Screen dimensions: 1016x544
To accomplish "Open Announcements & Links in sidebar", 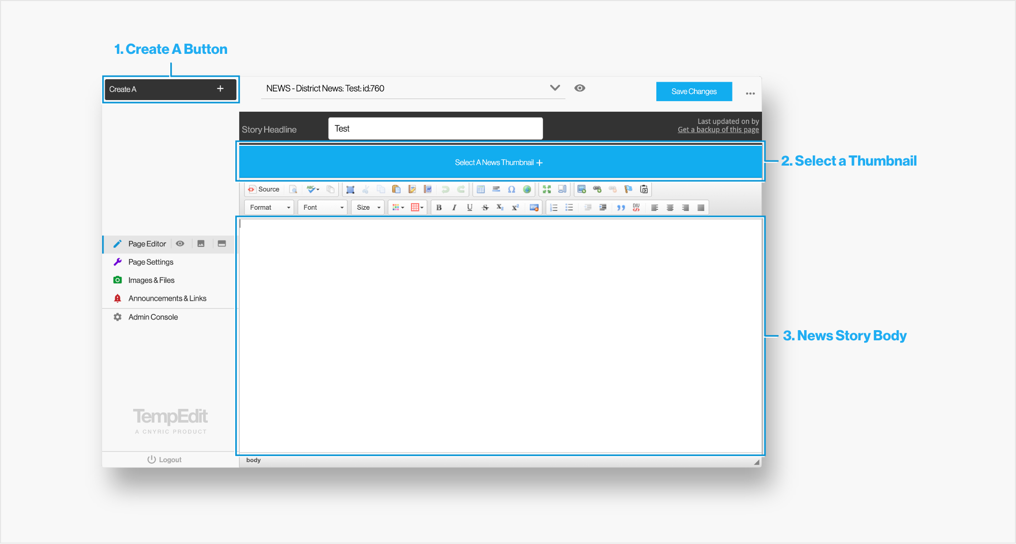I will (169, 299).
